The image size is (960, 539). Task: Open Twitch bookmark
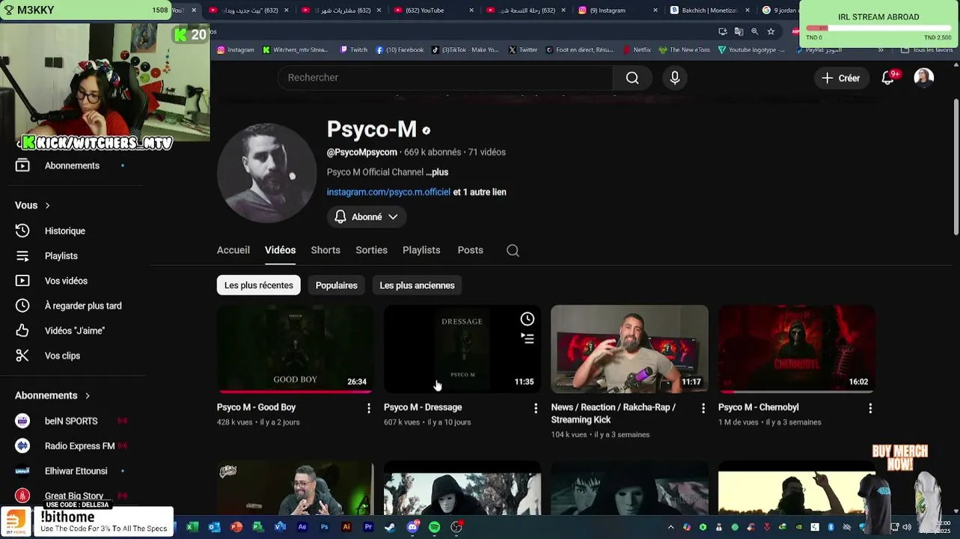(x=353, y=50)
